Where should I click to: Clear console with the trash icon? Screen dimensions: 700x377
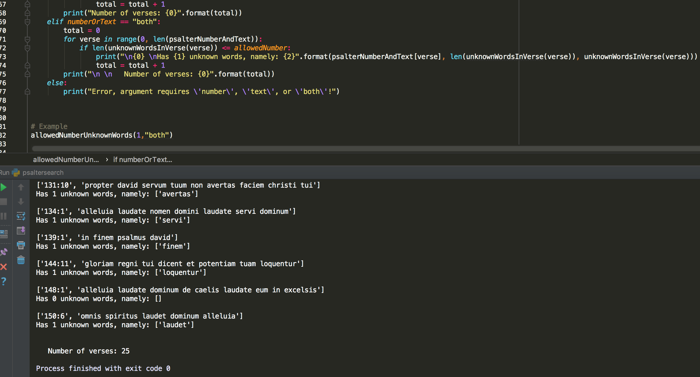pyautogui.click(x=21, y=260)
